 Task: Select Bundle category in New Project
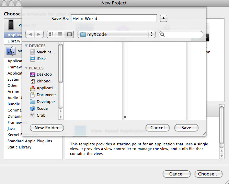(x=14, y=104)
